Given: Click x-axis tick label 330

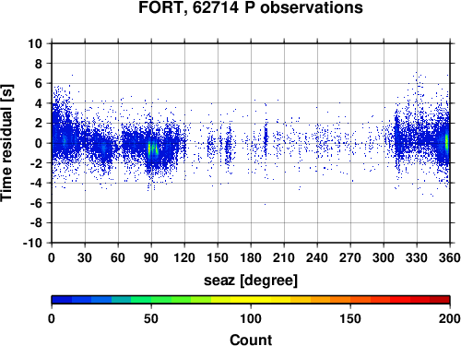Looking at the screenshot, I should pos(417,257).
